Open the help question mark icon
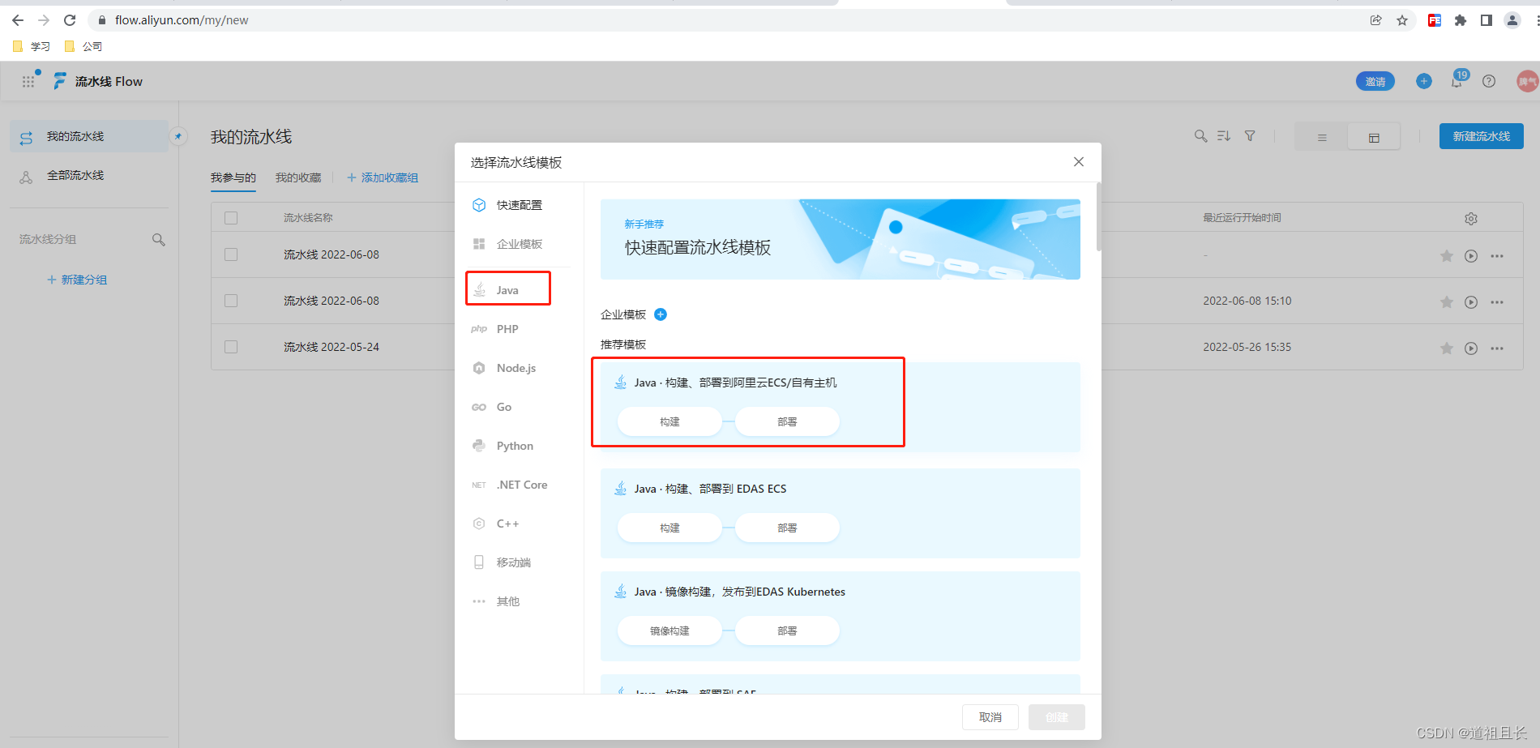Image resolution: width=1540 pixels, height=748 pixels. pos(1489,81)
